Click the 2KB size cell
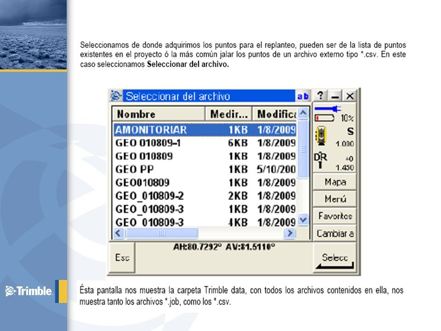 237,196
